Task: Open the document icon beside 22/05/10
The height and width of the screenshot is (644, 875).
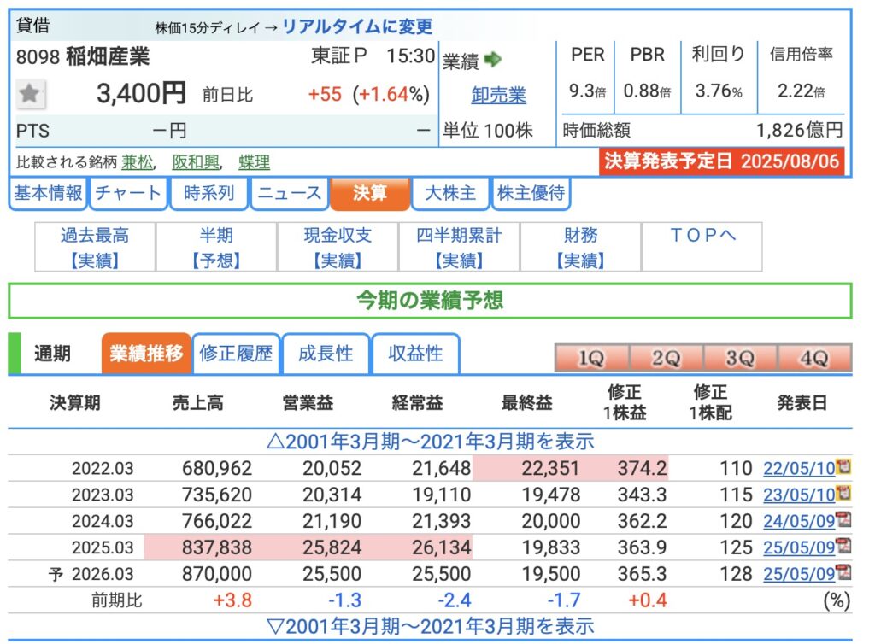Action: pyautogui.click(x=843, y=466)
